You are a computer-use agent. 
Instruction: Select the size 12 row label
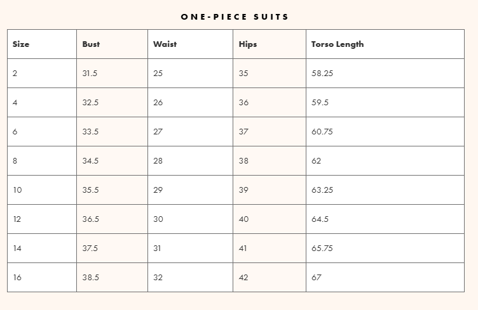[17, 219]
